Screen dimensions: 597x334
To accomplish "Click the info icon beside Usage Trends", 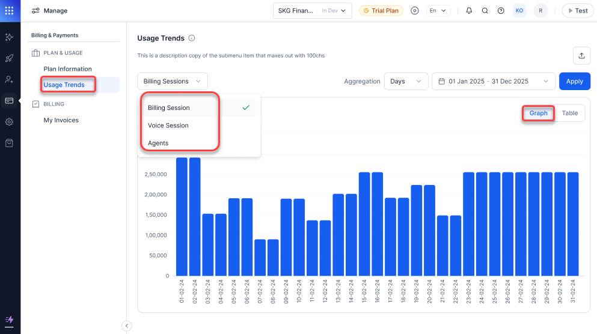I will point(192,38).
